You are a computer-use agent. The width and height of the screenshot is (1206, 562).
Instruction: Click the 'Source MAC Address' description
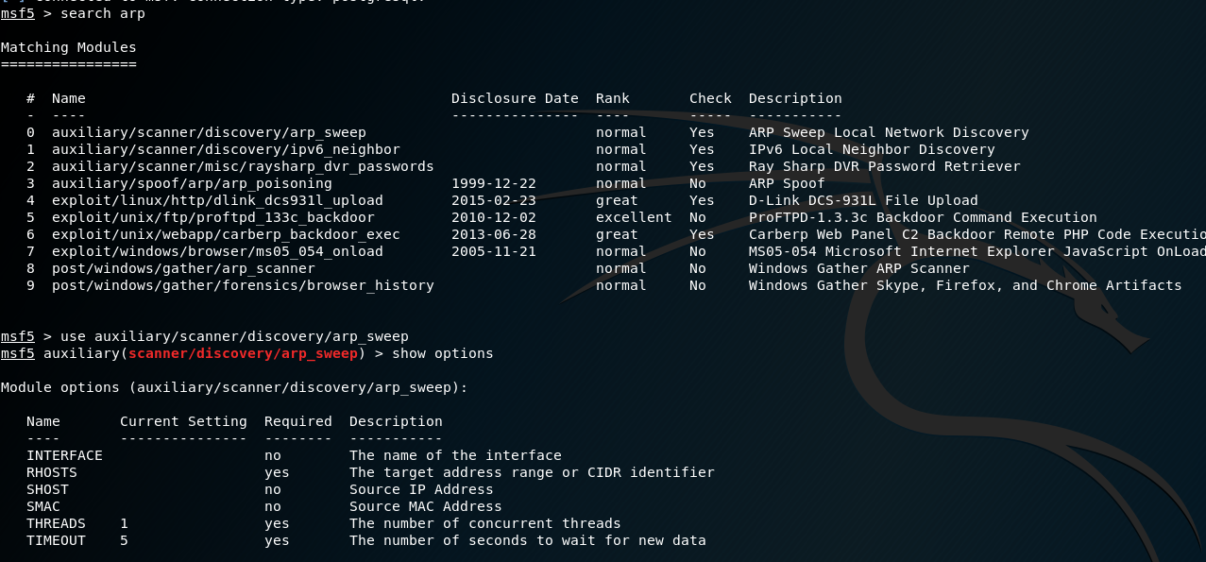pos(426,506)
